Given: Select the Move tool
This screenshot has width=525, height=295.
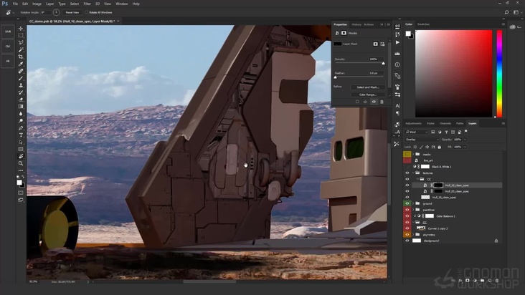Looking at the screenshot, I should pos(21,28).
